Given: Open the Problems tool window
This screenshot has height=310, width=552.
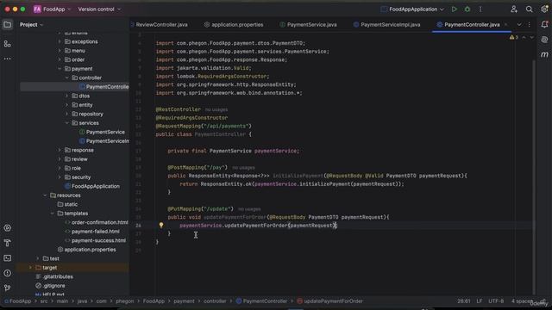Looking at the screenshot, I should [7, 273].
